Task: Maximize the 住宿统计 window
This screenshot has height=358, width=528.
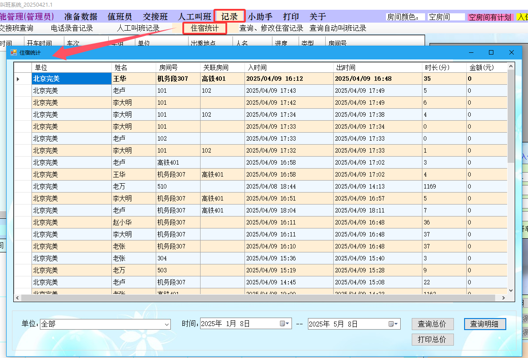Action: tap(491, 52)
